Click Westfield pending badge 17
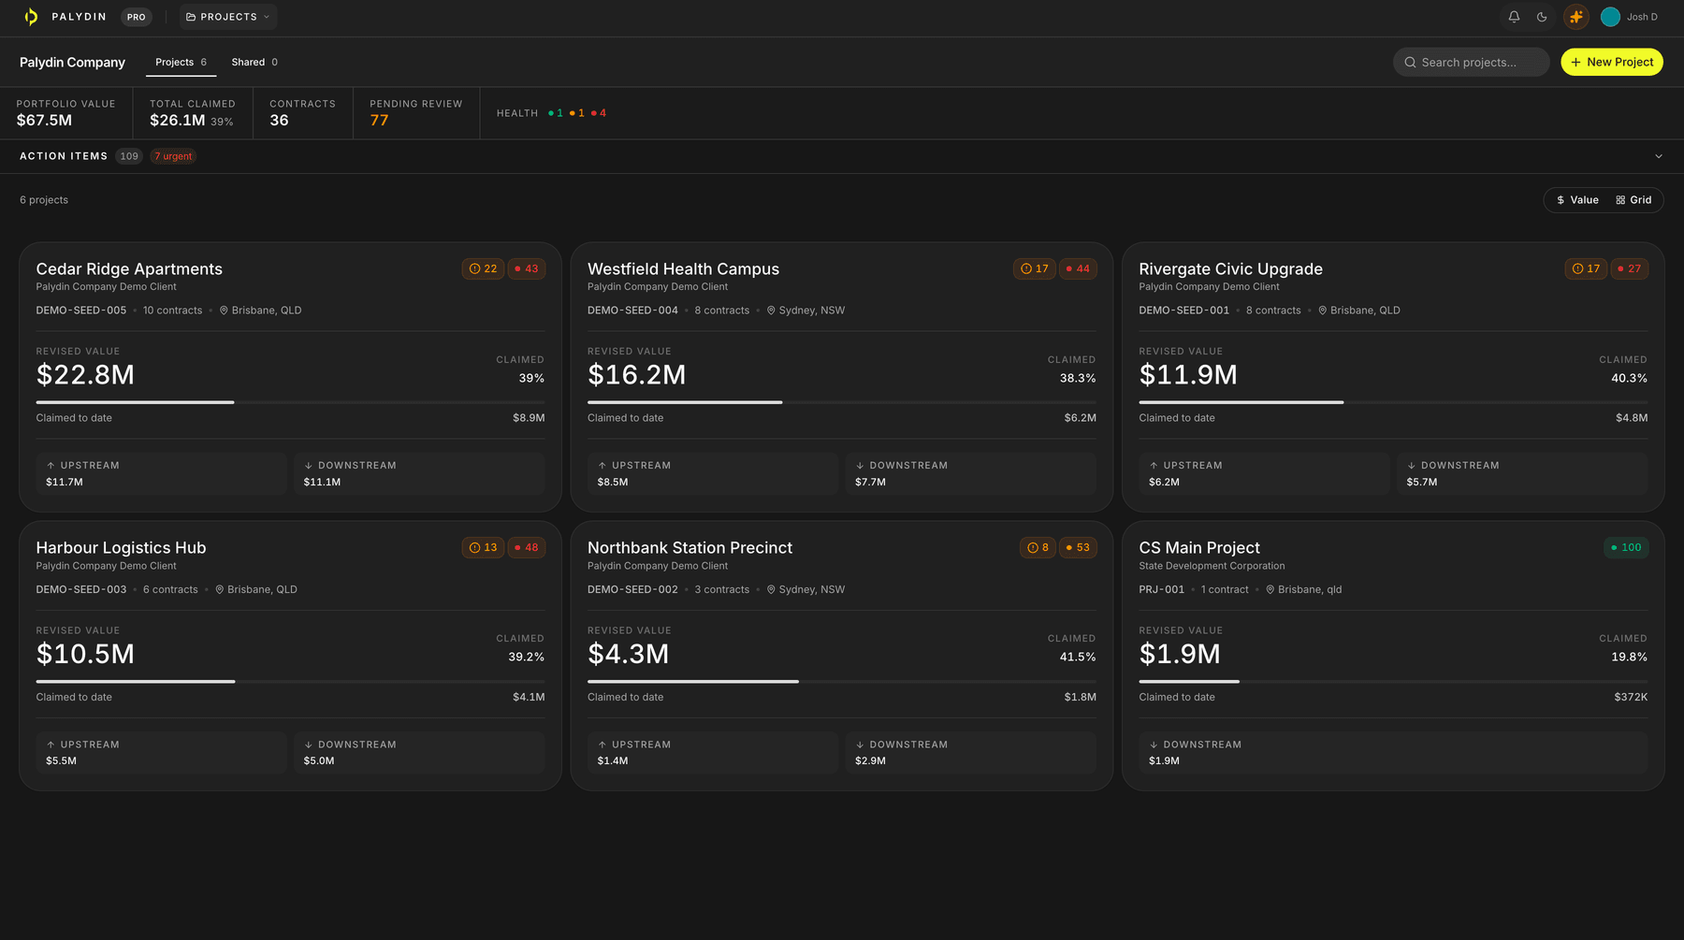This screenshot has height=940, width=1684. point(1035,268)
